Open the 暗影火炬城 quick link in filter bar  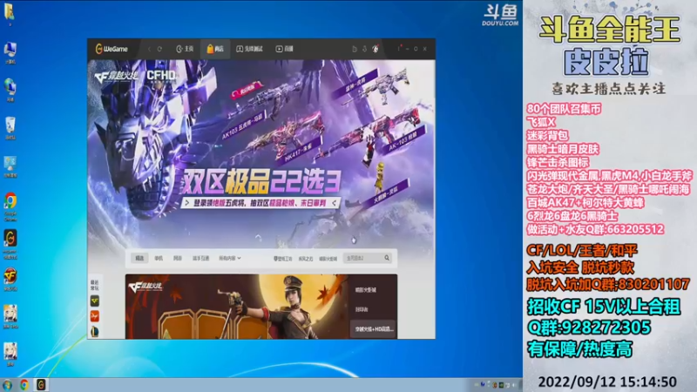pos(328,259)
